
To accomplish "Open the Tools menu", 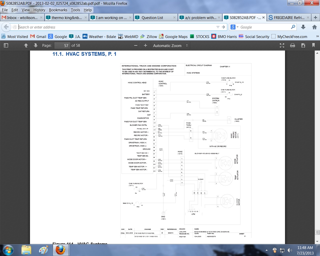I will pyautogui.click(x=75, y=10).
